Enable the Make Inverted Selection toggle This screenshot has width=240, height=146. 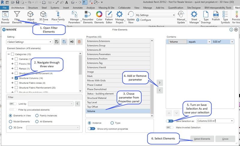(170, 127)
